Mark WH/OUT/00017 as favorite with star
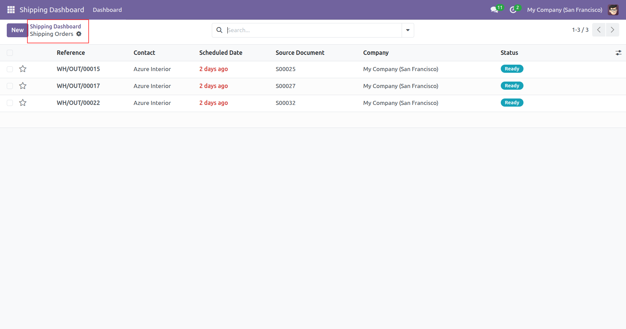 coord(23,86)
